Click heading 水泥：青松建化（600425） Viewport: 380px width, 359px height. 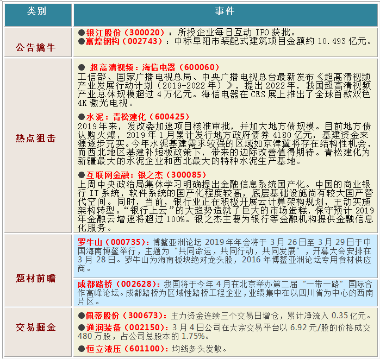(138, 117)
